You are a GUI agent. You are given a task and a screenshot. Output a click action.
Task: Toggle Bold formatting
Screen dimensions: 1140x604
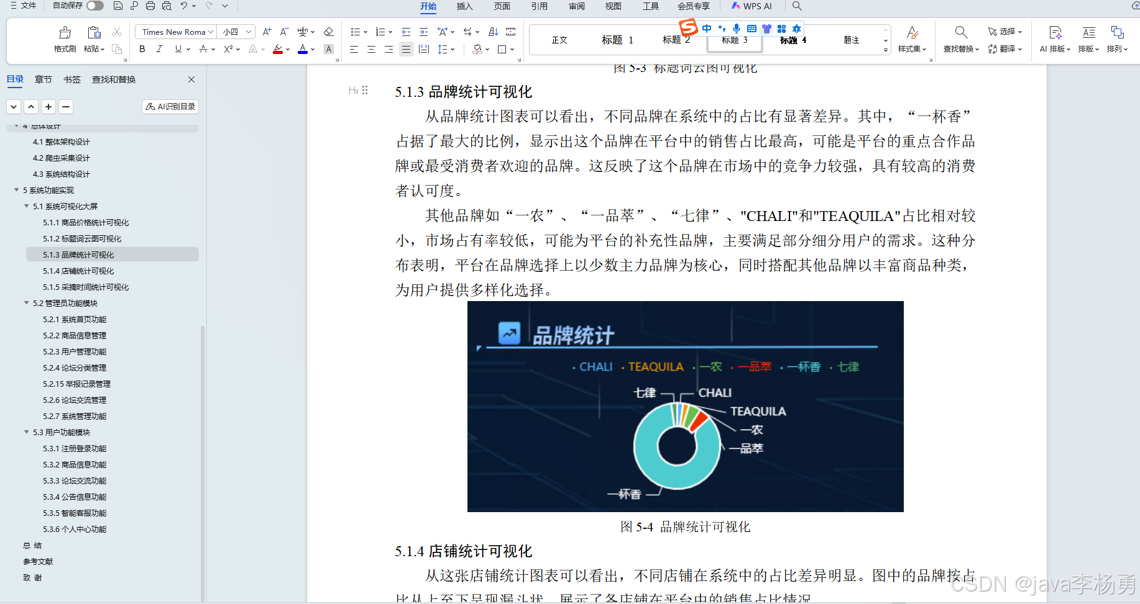[x=142, y=49]
